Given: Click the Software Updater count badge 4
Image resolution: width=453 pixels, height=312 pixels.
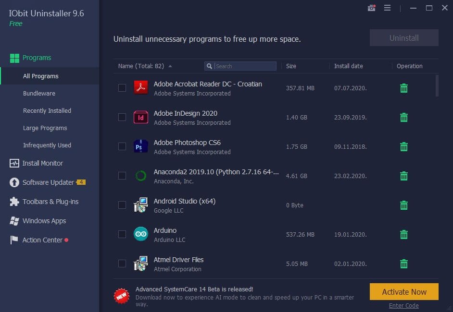Looking at the screenshot, I should tap(81, 182).
